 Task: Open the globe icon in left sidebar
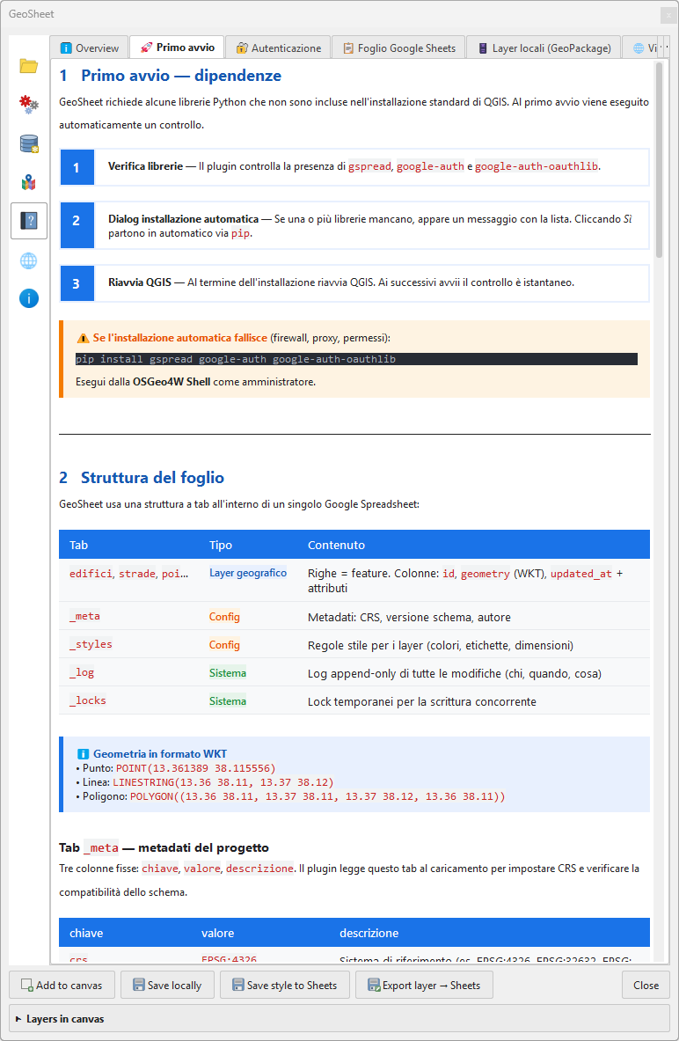point(29,260)
